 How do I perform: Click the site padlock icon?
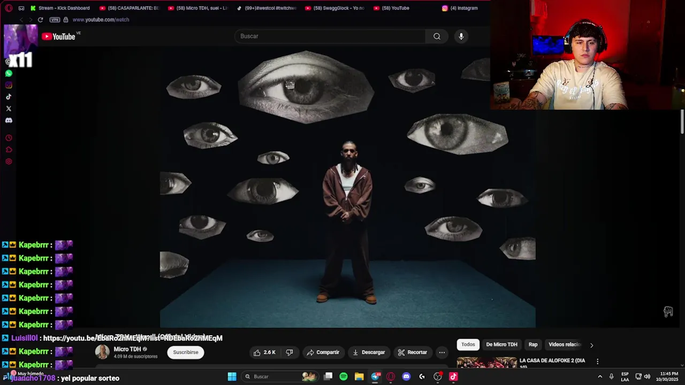coord(66,20)
